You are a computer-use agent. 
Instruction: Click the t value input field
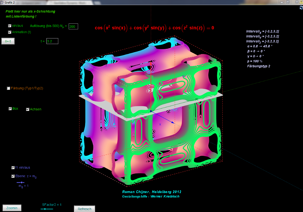52,41
